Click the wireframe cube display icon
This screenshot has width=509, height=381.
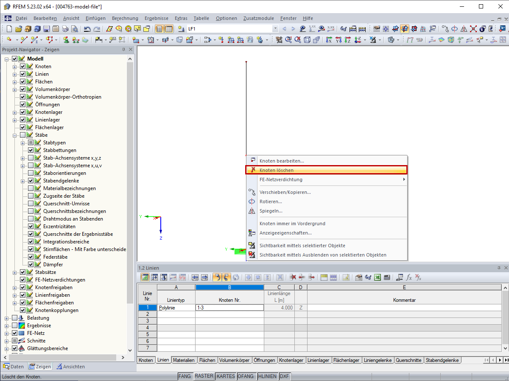click(307, 40)
